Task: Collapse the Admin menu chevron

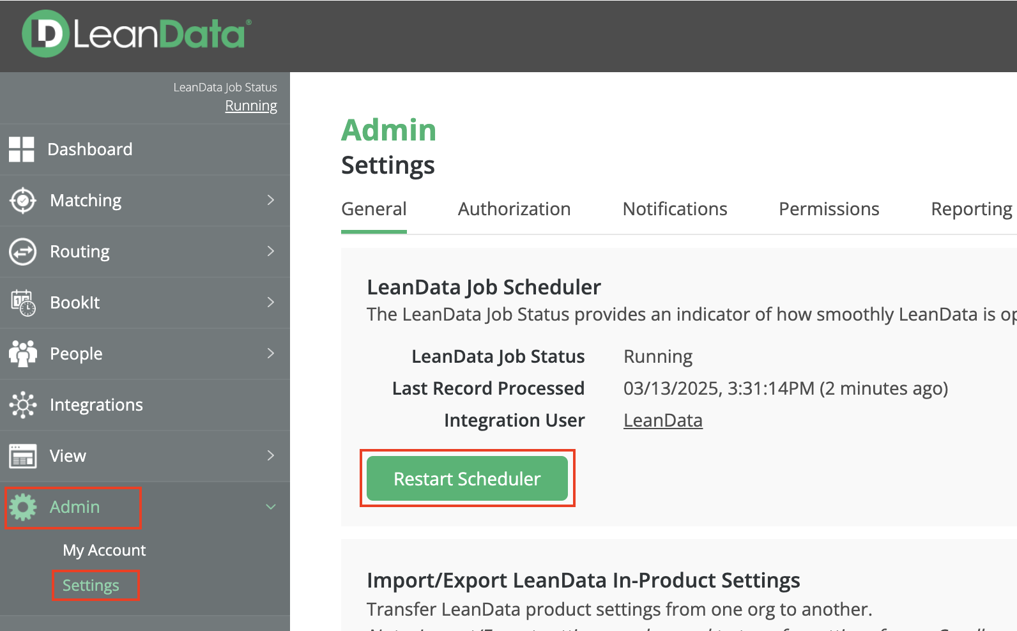Action: 271,507
